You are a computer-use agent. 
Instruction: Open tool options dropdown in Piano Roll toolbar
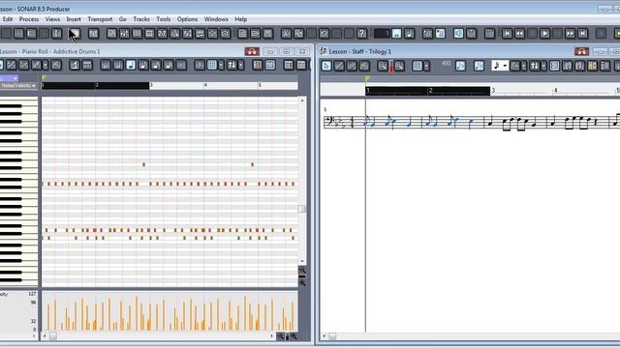[x=46, y=65]
